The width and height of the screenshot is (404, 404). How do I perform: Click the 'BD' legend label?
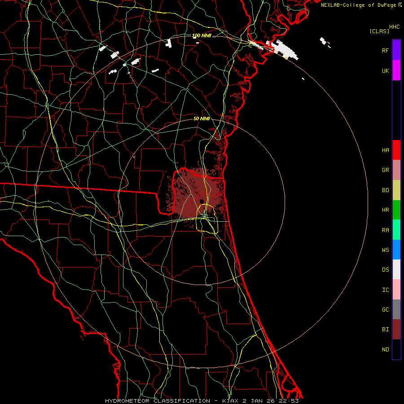[x=385, y=190]
